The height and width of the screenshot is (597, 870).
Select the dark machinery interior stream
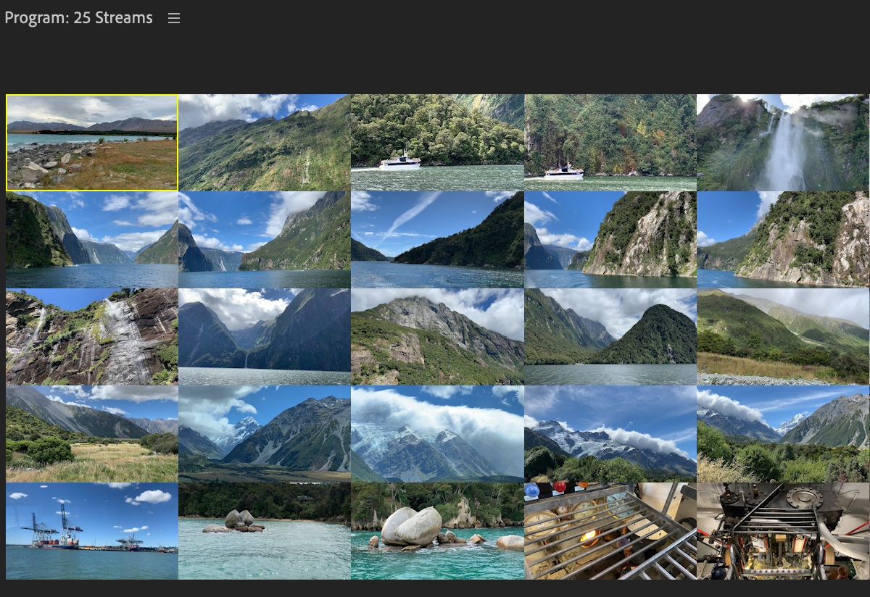point(783,531)
